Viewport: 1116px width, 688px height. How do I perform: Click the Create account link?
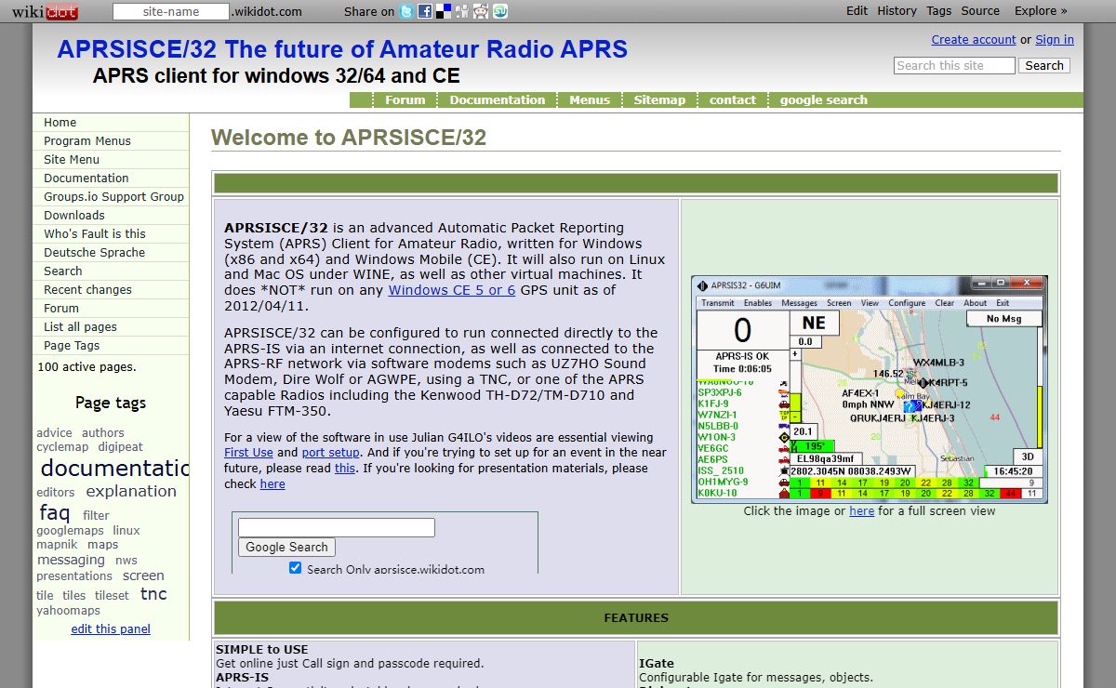click(x=974, y=40)
